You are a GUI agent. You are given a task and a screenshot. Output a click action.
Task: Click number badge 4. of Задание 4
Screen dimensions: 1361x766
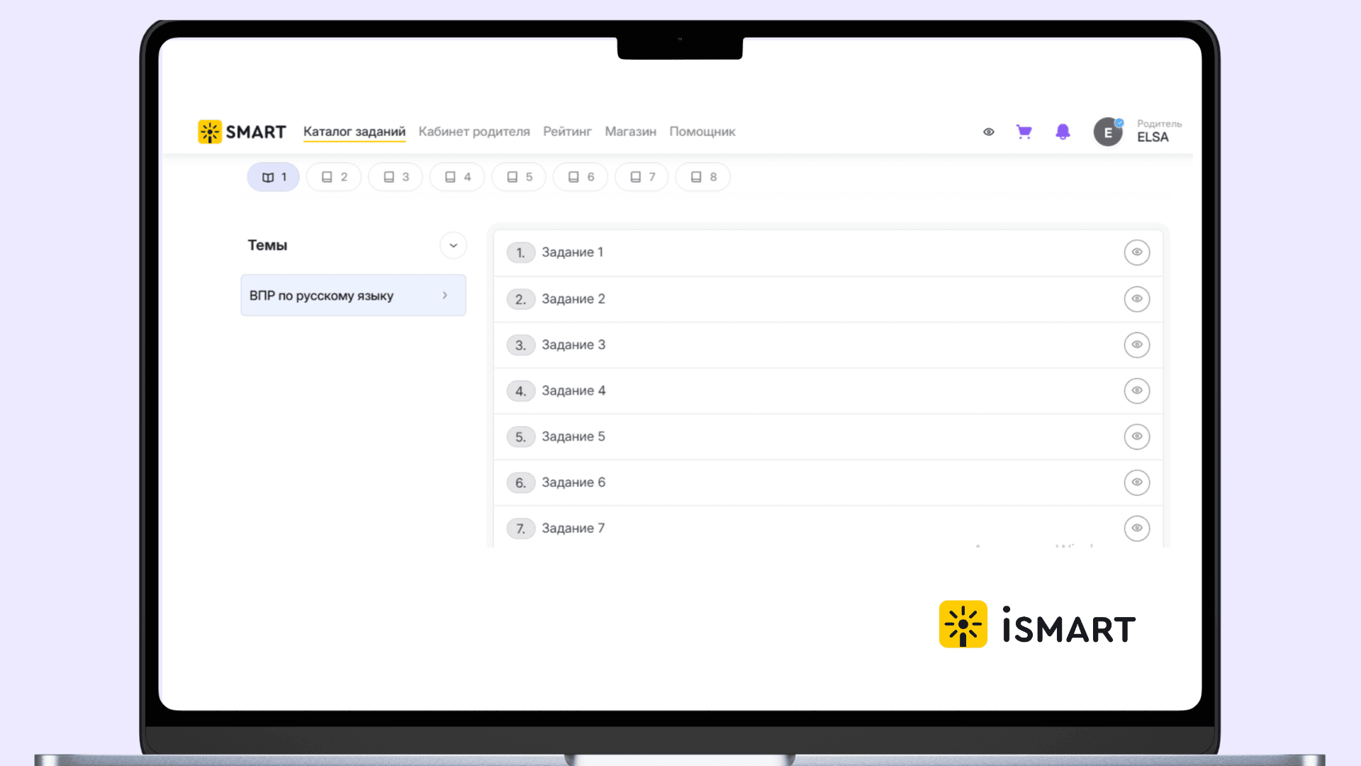pyautogui.click(x=521, y=391)
